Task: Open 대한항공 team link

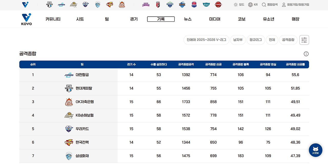Action: click(x=82, y=75)
